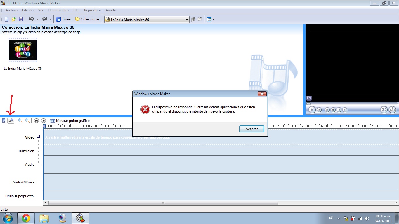
Task: Click the narrate timeline microphone icon
Action: click(x=11, y=120)
